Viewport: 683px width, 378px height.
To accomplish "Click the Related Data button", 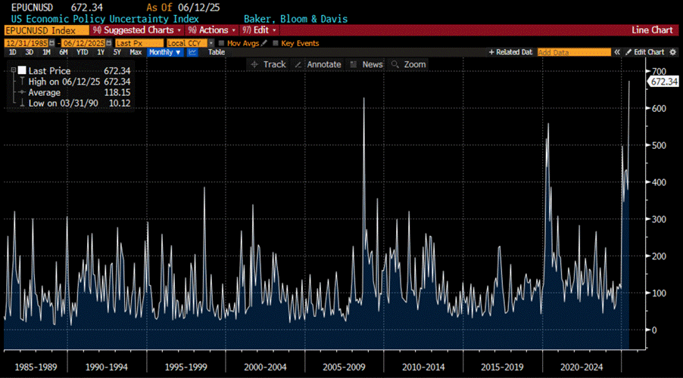I will click(x=510, y=52).
